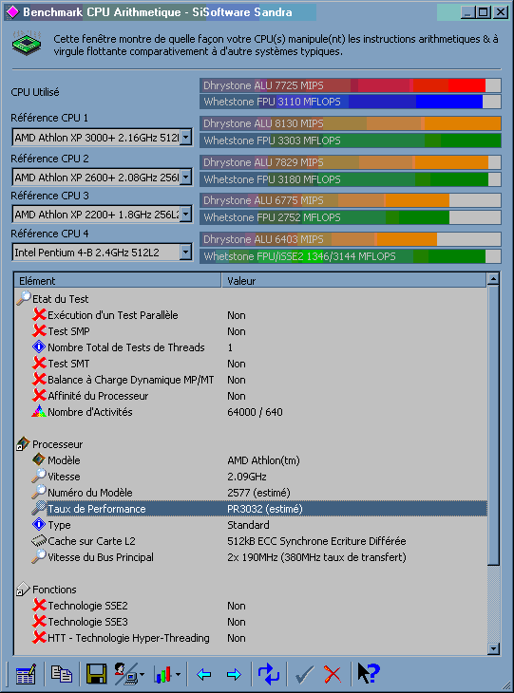Click the AMD Athlon XP 3000+ combo box text

(x=96, y=138)
